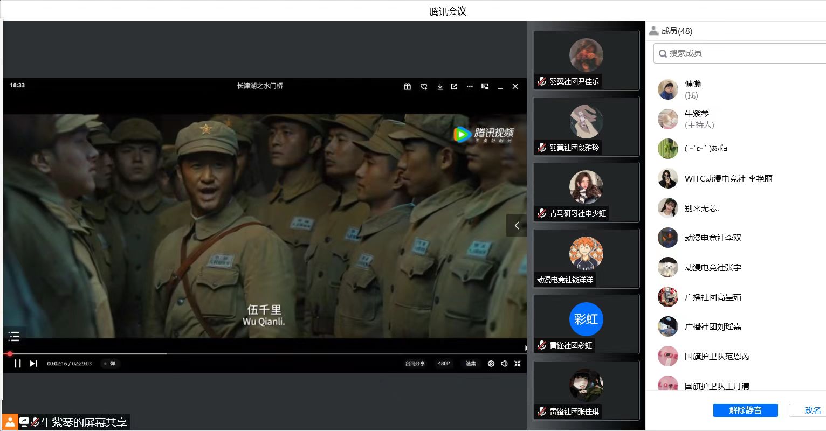
Task: Open the playlist list icon over the video
Action: click(14, 337)
